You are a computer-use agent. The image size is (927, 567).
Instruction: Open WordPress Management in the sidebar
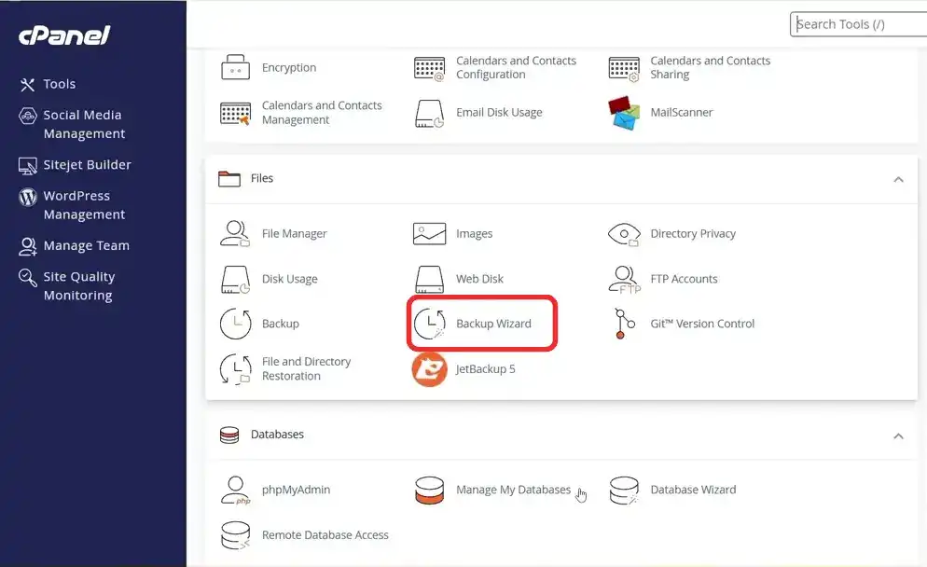coord(72,204)
